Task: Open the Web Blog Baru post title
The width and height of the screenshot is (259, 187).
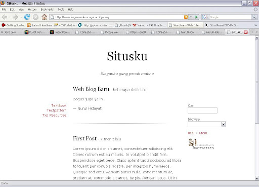Action: (91, 89)
